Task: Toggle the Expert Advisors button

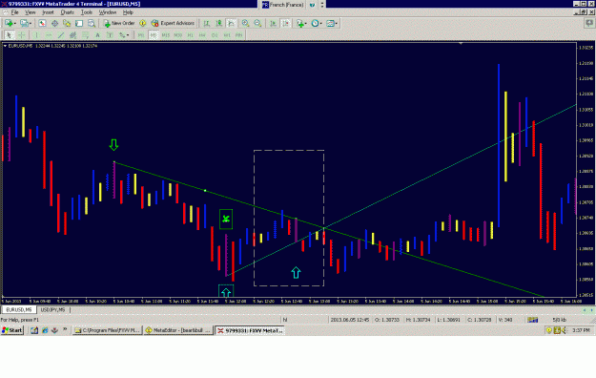Action: [x=173, y=23]
